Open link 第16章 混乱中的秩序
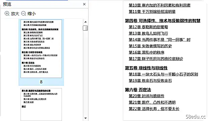The height and width of the screenshot is (121, 208). (x=146, y=52)
